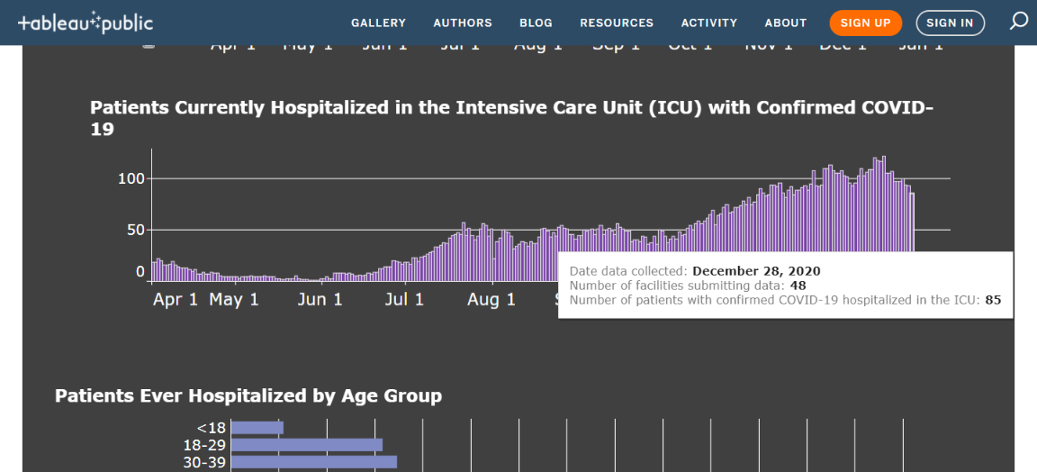
Task: Select the 30-39 age group bar
Action: tap(314, 462)
